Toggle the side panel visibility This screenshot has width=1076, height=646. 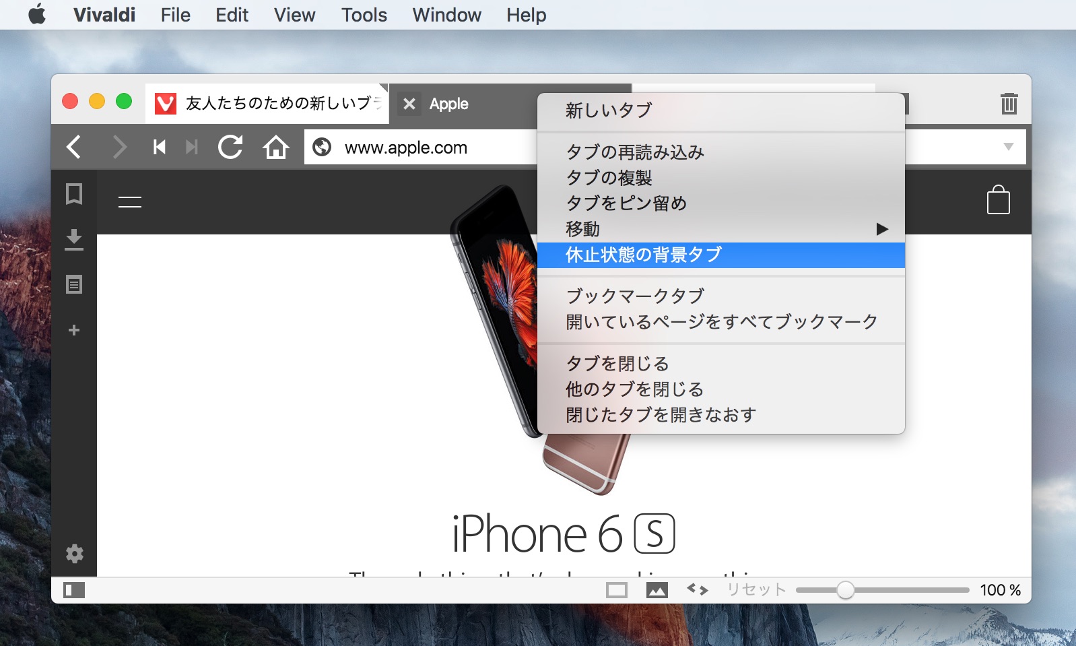(74, 590)
